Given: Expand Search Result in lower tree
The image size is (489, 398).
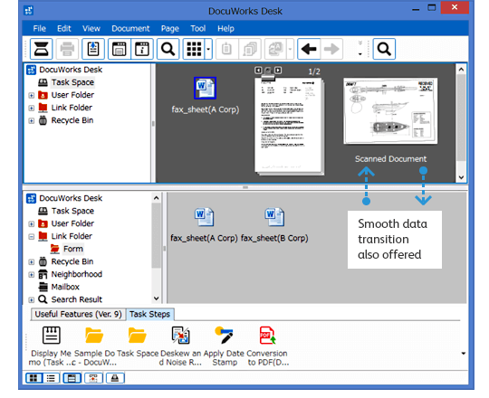Looking at the screenshot, I should (x=31, y=300).
